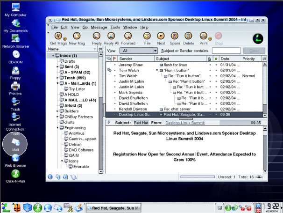Collapse the Icons folder
This screenshot has height=213, width=283.
point(62,161)
